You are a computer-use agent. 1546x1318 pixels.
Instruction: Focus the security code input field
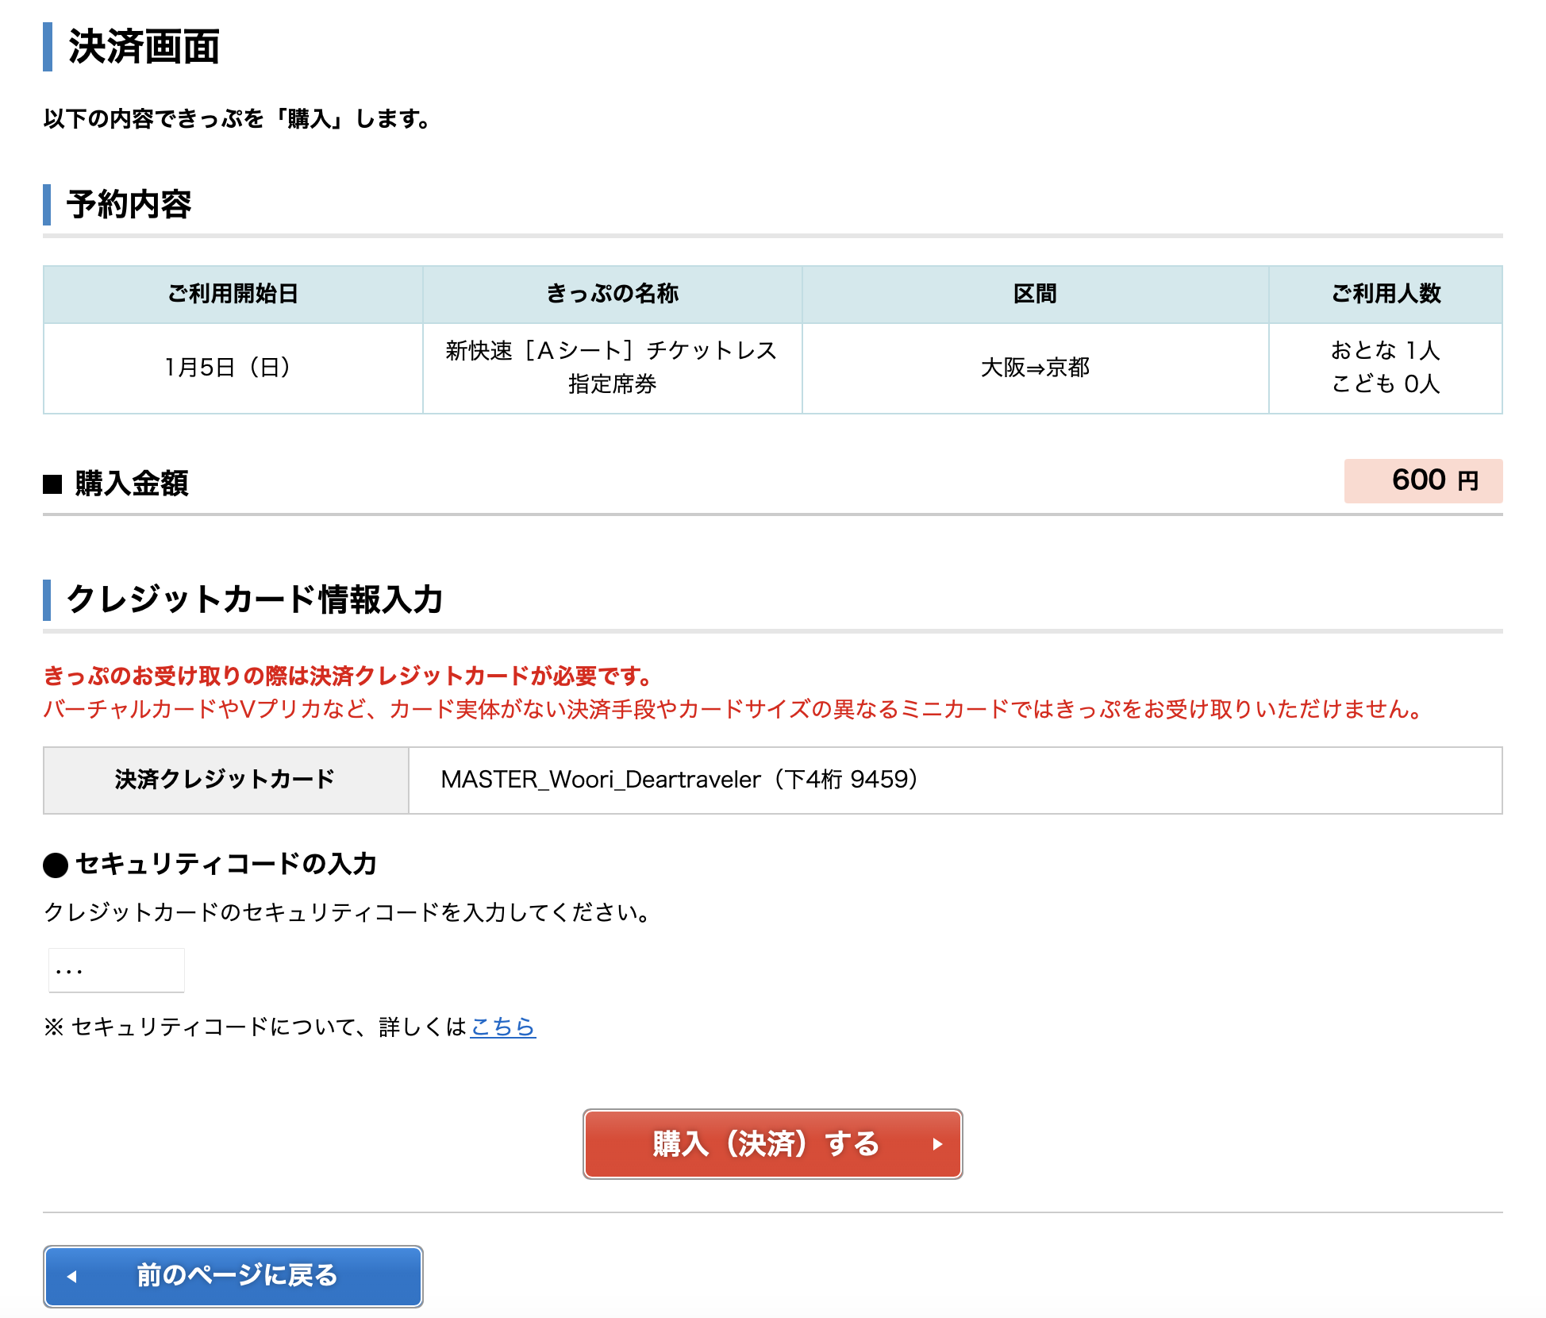[x=117, y=970]
